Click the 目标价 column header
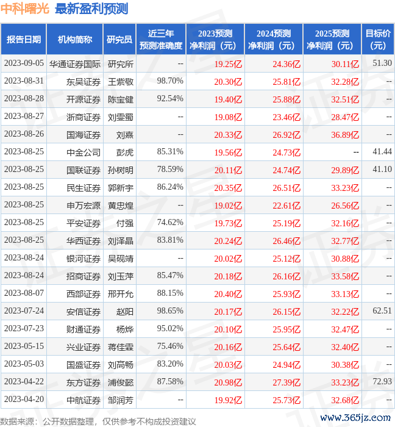 point(379,40)
